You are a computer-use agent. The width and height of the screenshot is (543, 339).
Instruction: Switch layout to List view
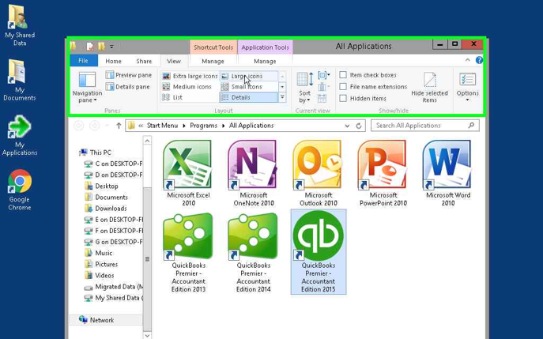[172, 97]
